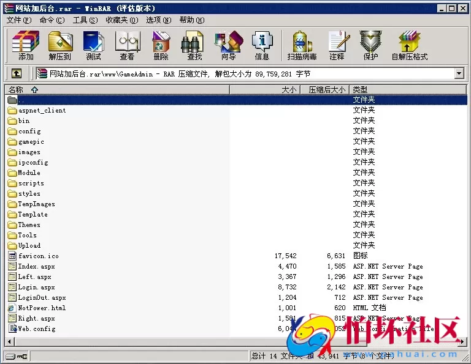Click the Scan Virus (扫描病毒) icon

click(x=302, y=45)
